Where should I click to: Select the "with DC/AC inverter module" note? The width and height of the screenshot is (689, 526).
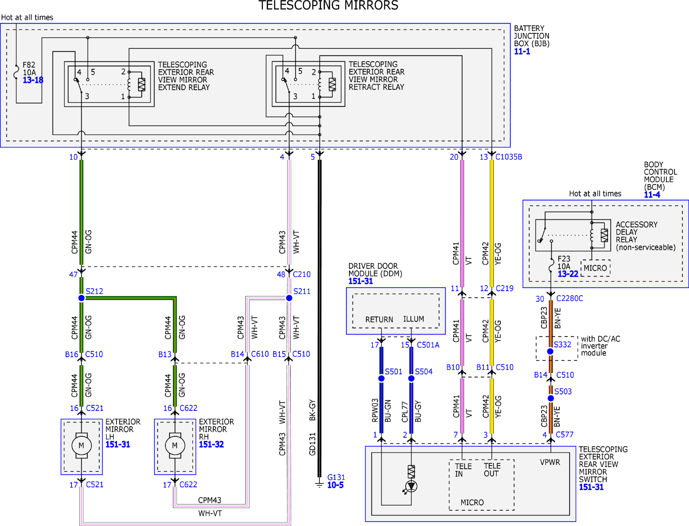(600, 346)
